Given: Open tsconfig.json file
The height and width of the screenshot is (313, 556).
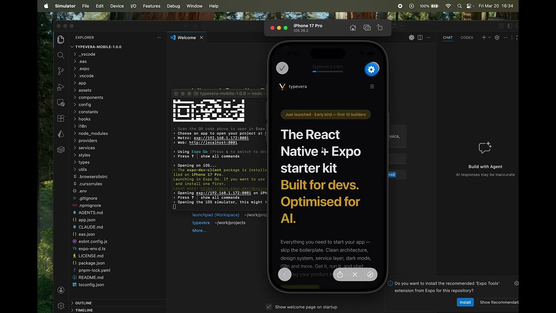Looking at the screenshot, I should click(x=91, y=285).
